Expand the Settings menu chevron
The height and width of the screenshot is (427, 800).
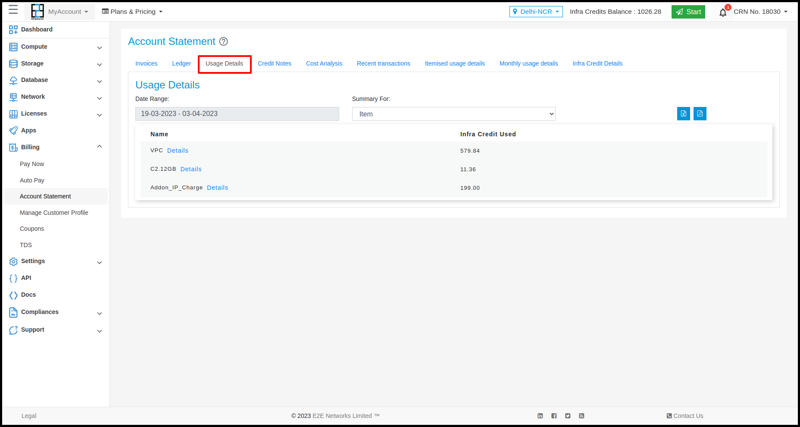(x=100, y=263)
